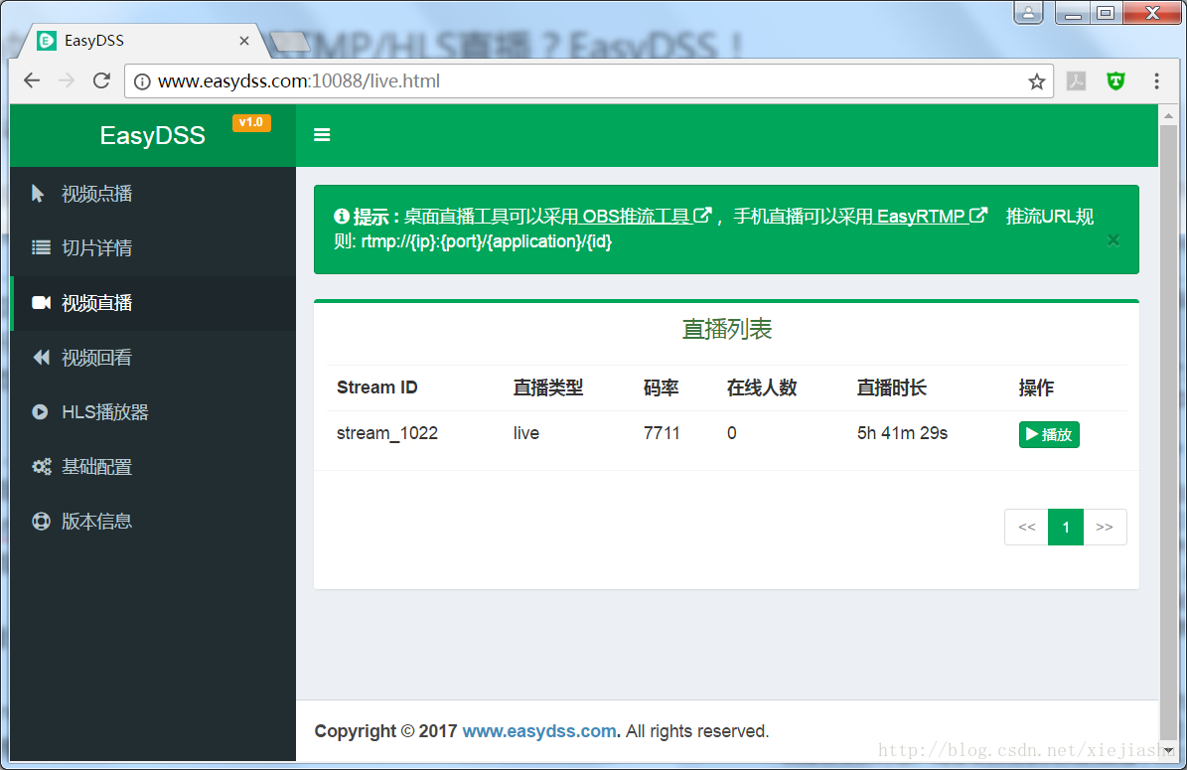Screen dimensions: 1187x770
Task: Click the stream_1022 cell
Action: [x=386, y=433]
